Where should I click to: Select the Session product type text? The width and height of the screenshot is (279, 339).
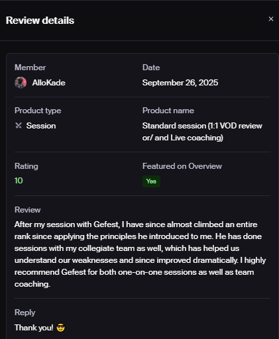[x=41, y=126]
